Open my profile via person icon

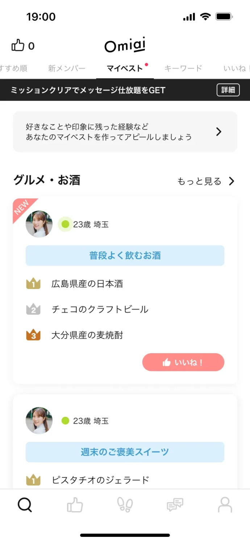[x=225, y=505]
